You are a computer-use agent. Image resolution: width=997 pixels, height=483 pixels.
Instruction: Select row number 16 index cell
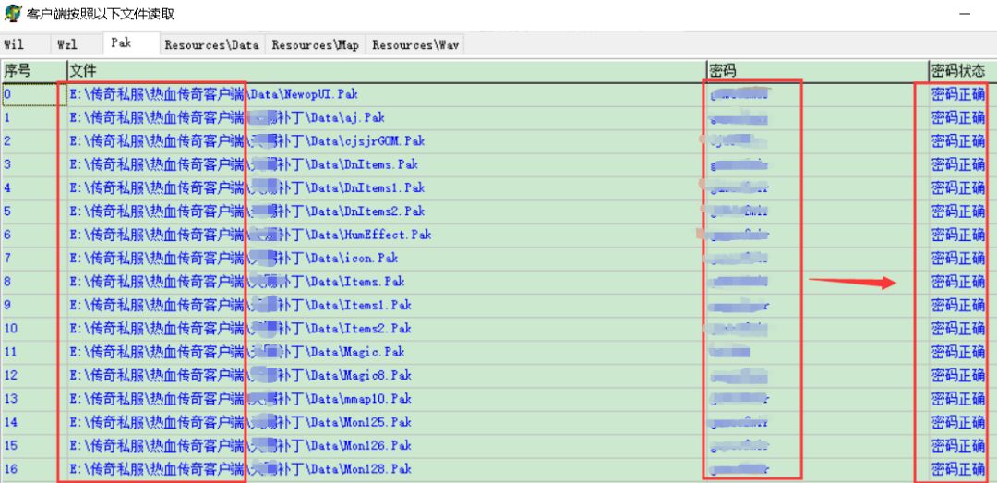click(x=10, y=469)
